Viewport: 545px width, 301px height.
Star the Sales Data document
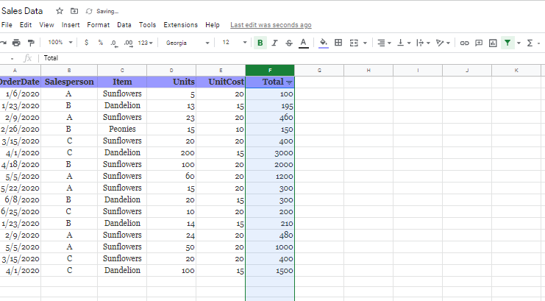[x=60, y=11]
